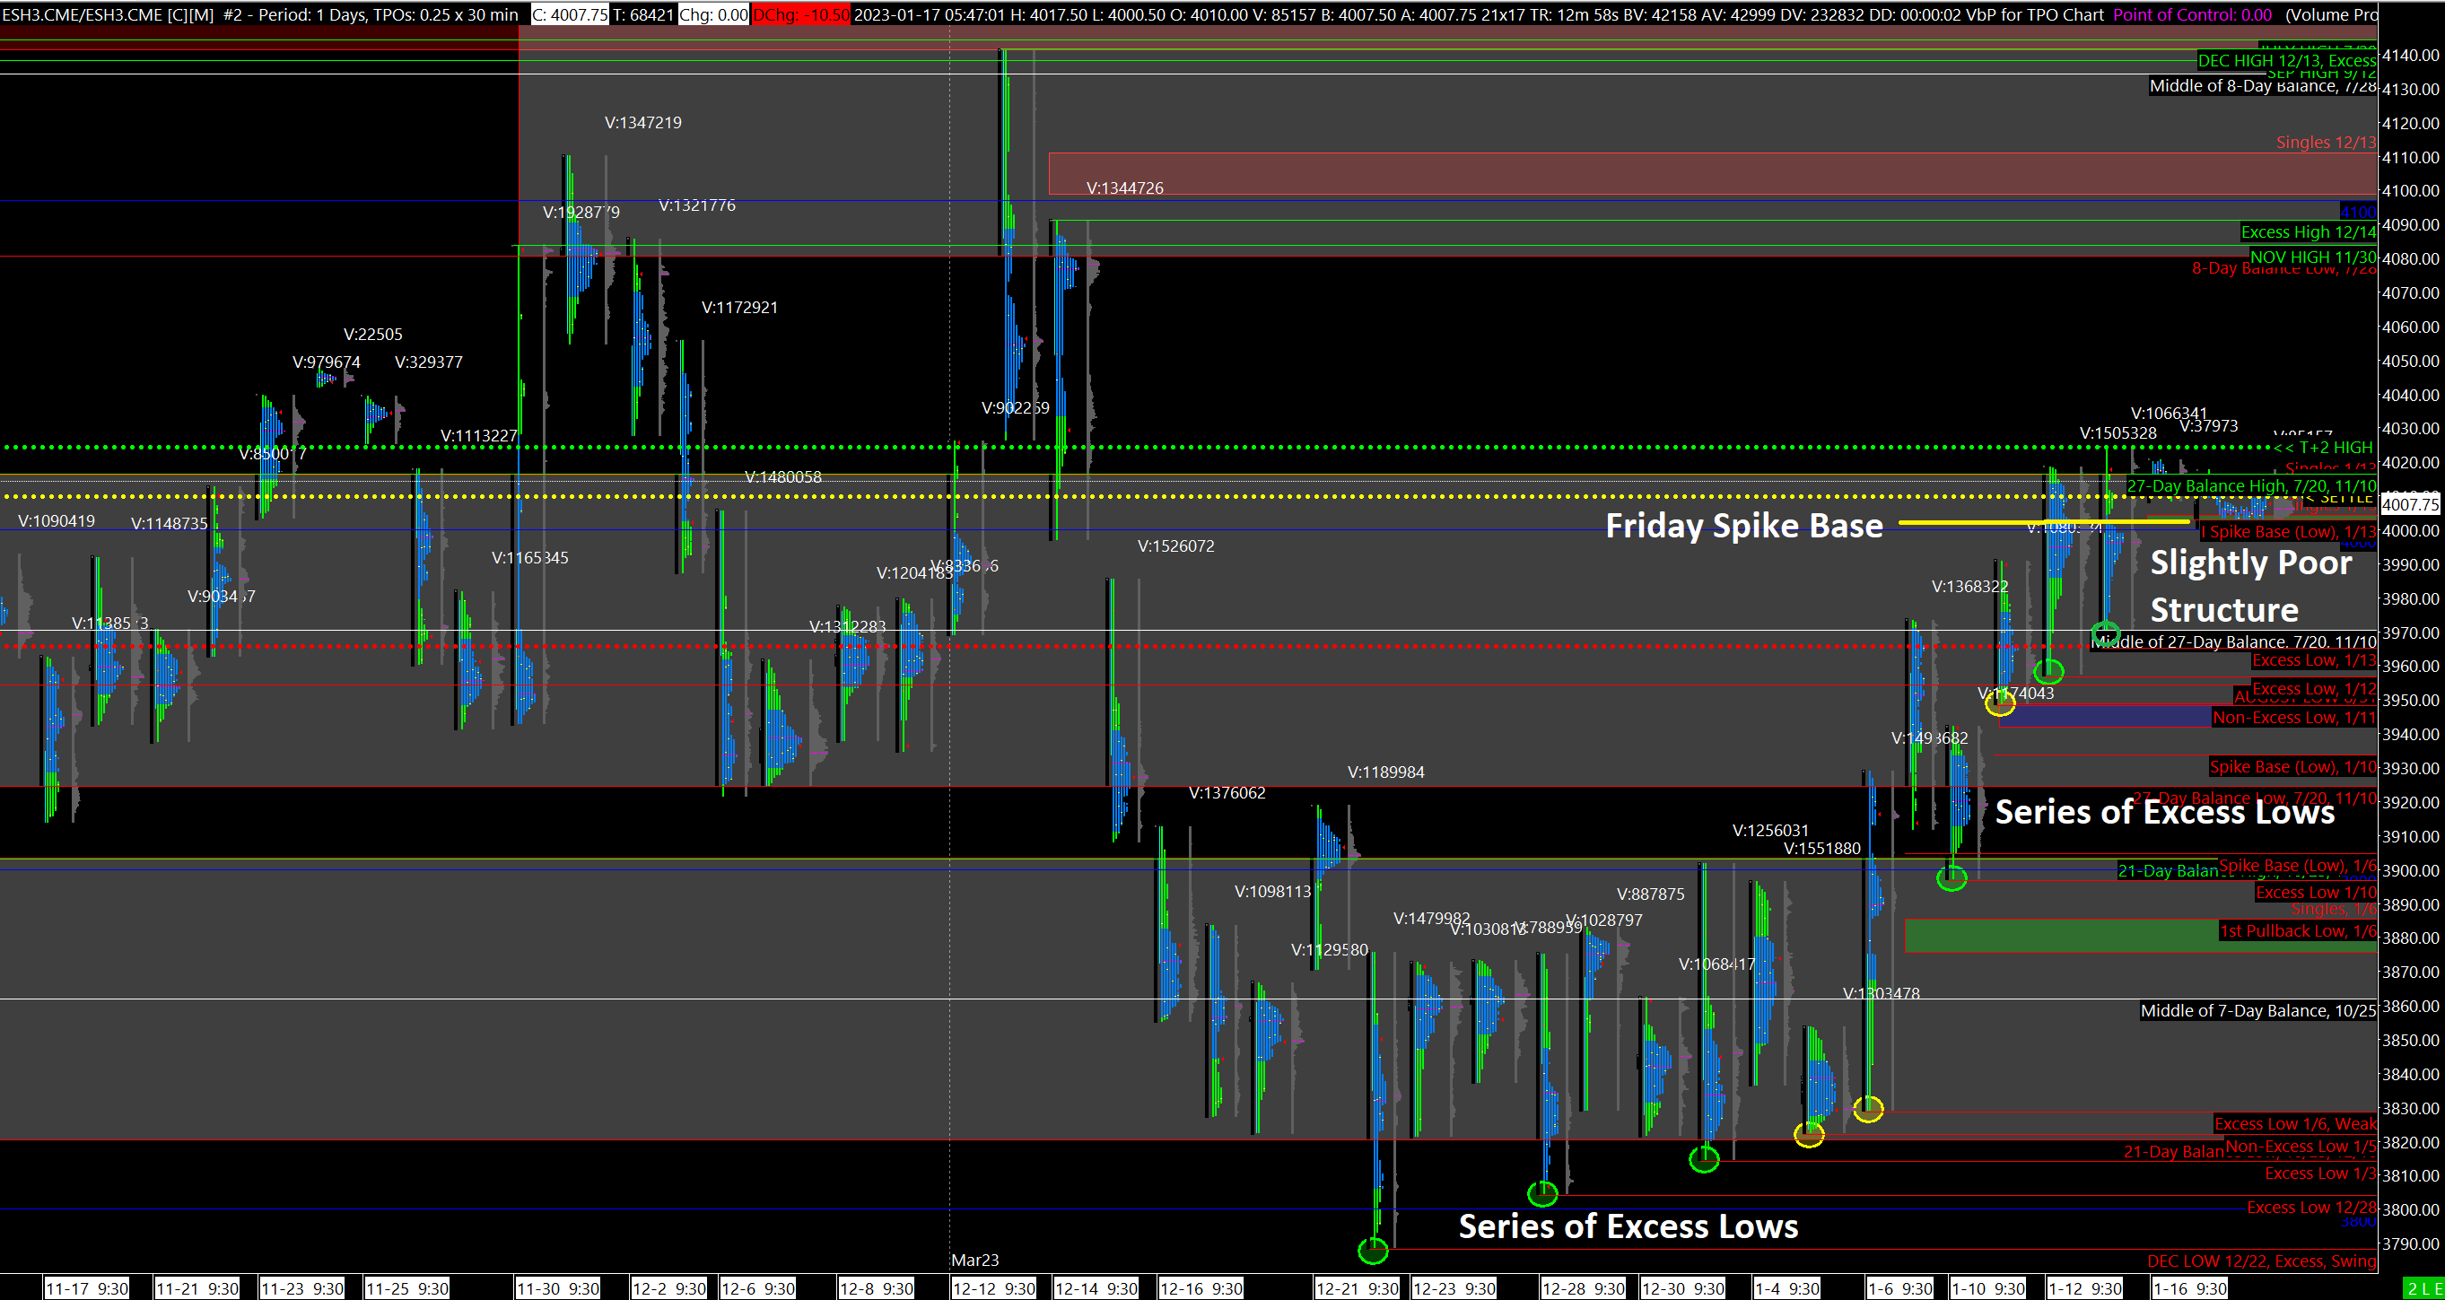Click green circle below the 12-28 session profile
This screenshot has width=2445, height=1300.
pos(1542,1192)
